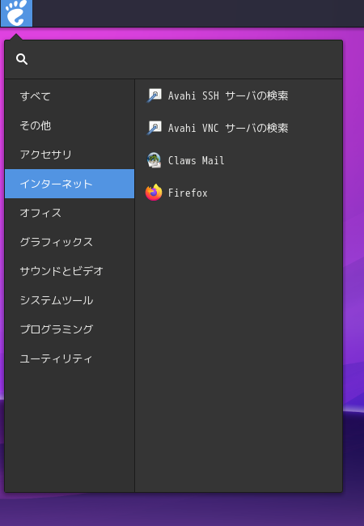Click the Claws Mail label text
The height and width of the screenshot is (526, 364).
196,160
